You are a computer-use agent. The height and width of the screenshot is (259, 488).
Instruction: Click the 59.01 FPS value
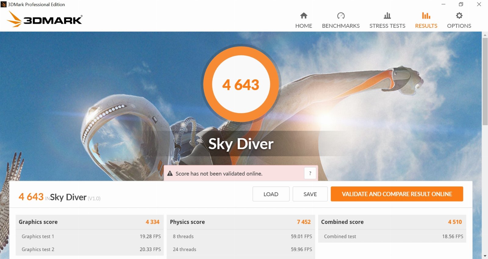(301, 236)
